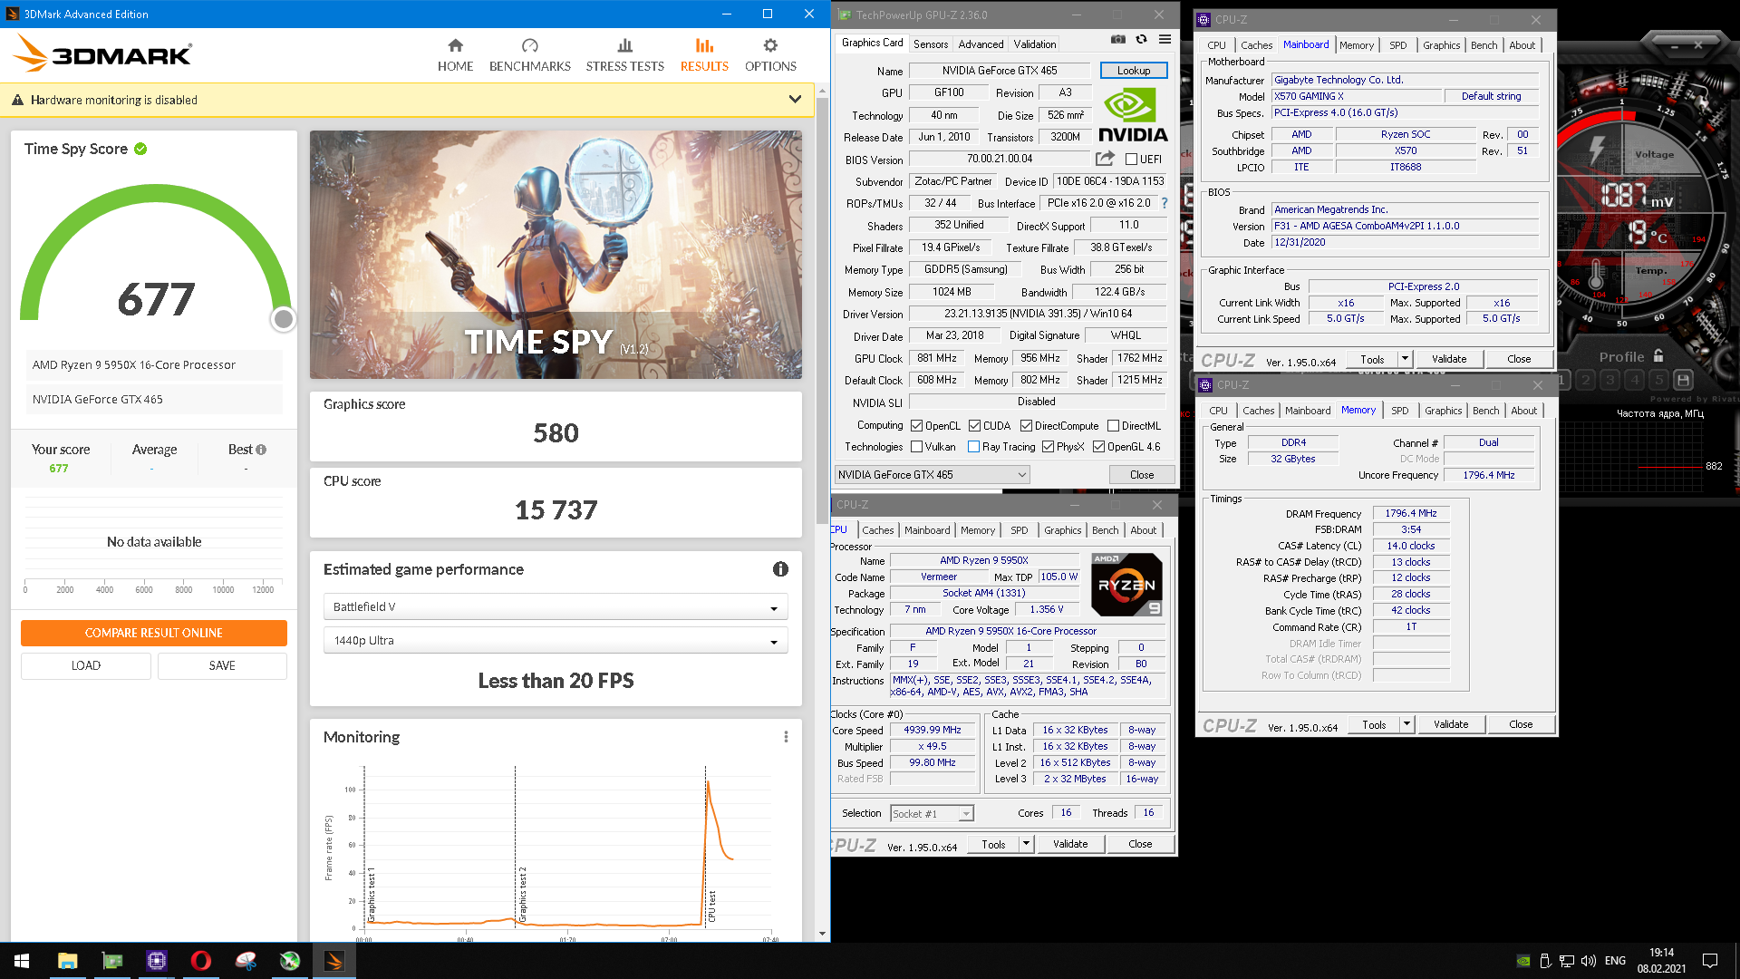Select Afterburner profile slot 2

[x=1585, y=380]
